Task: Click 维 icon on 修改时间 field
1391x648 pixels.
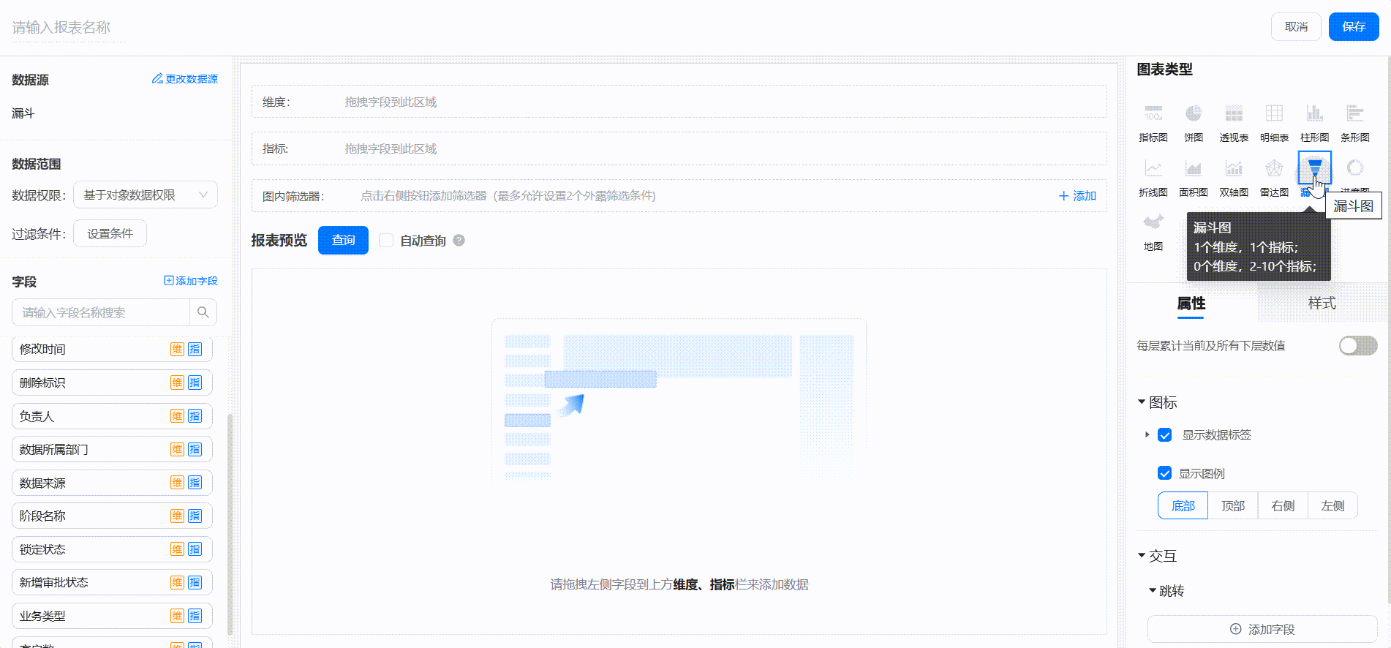Action: coord(177,349)
